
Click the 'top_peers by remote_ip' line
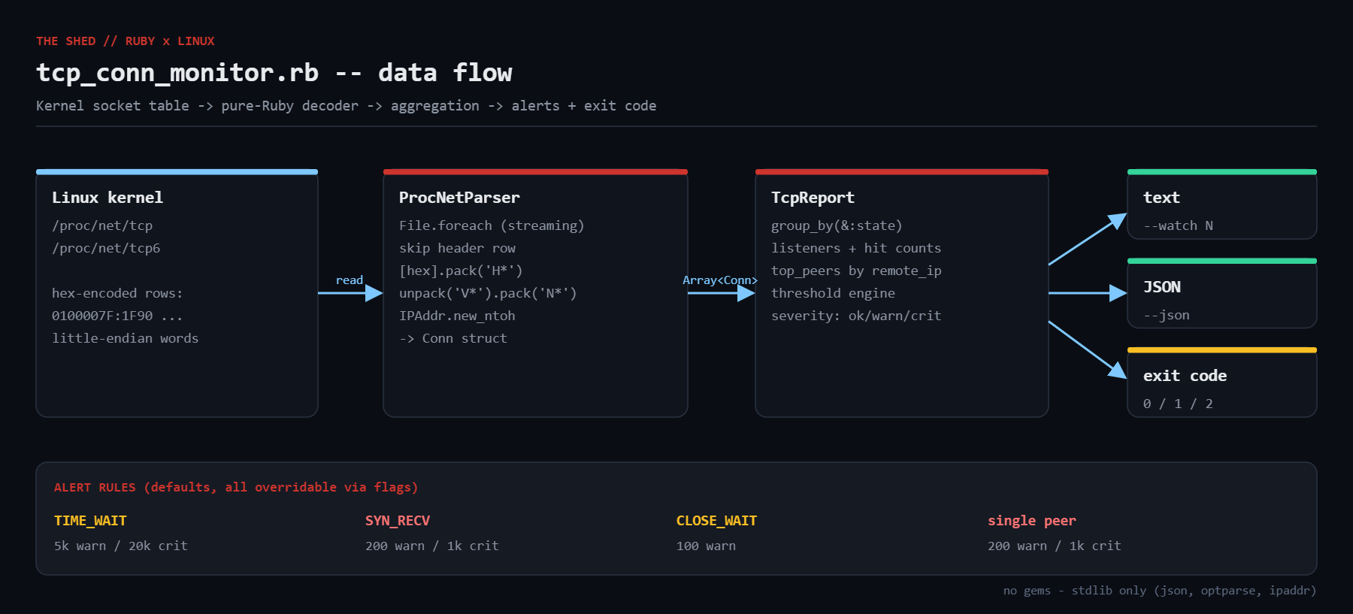click(x=856, y=271)
